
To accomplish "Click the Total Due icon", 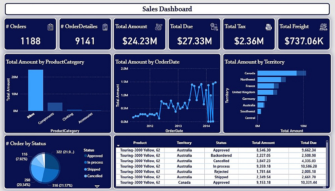I will click(214, 27).
